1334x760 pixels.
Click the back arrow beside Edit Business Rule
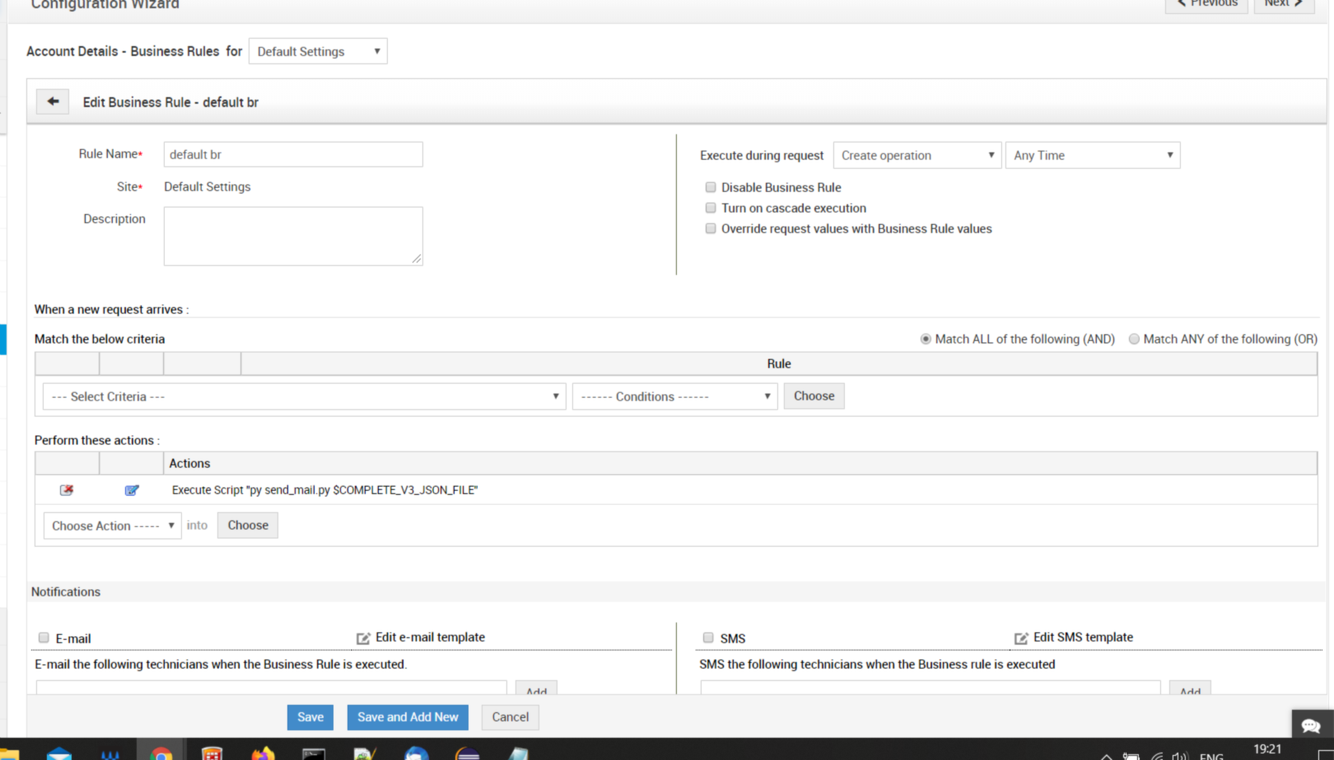53,101
